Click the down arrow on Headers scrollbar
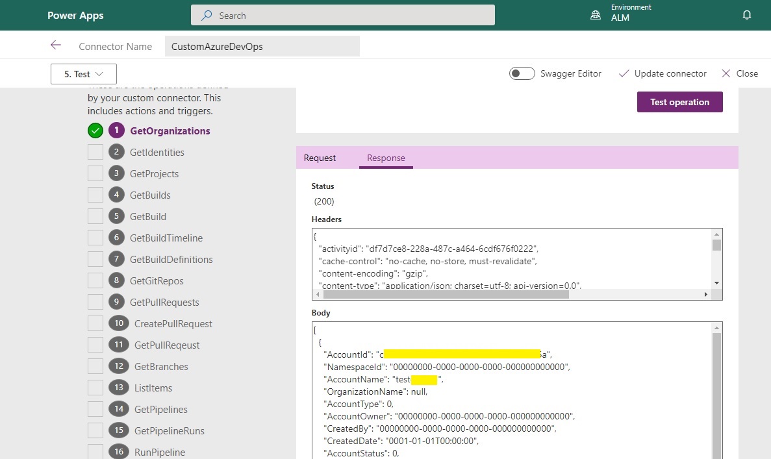This screenshot has width=771, height=459. [x=717, y=282]
